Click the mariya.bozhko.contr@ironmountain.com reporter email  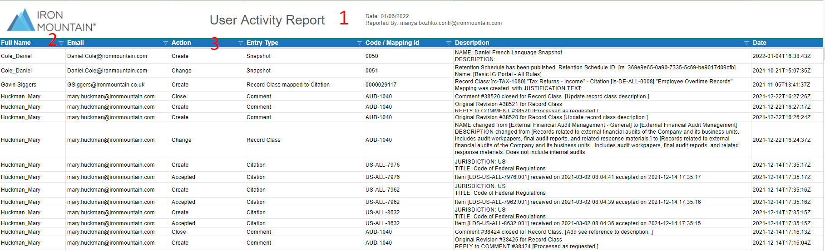(451, 23)
